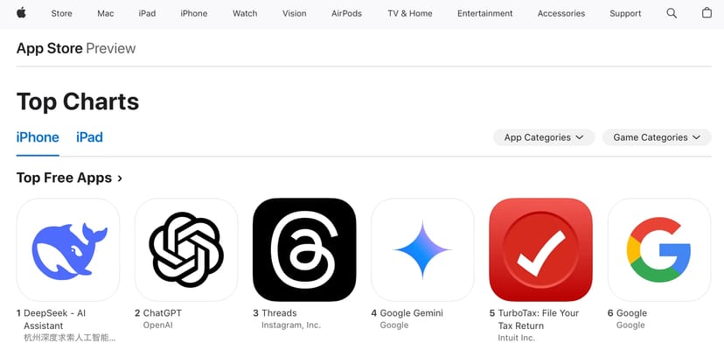
Task: Click the Apple logo in the navigation bar
Action: [x=21, y=13]
